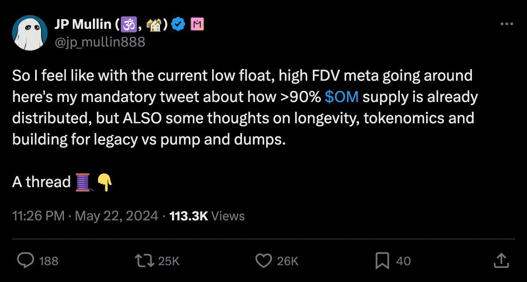Click the thread spool emoji
The height and width of the screenshot is (282, 527).
click(x=83, y=182)
